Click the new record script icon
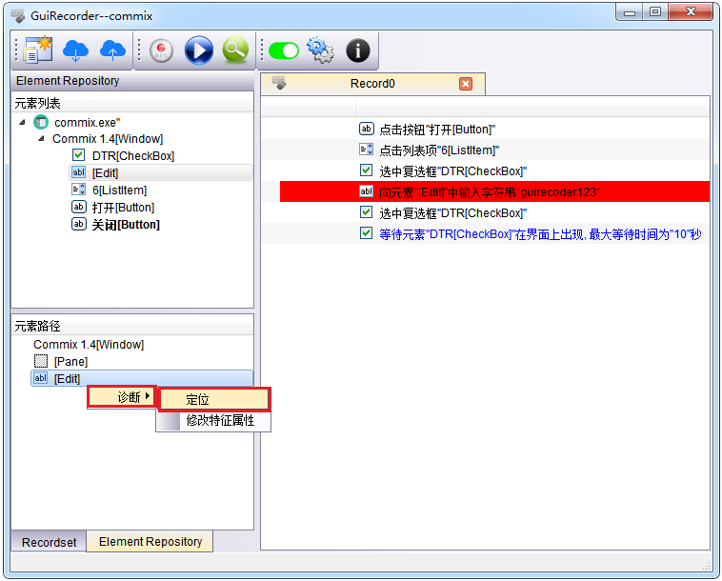 (x=38, y=50)
